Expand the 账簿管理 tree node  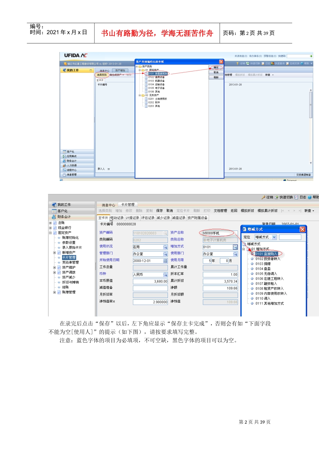54,292
